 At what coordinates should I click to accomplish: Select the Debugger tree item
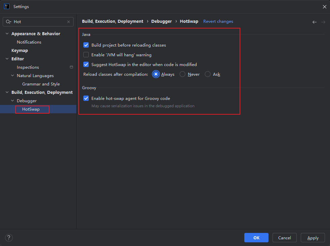[27, 101]
